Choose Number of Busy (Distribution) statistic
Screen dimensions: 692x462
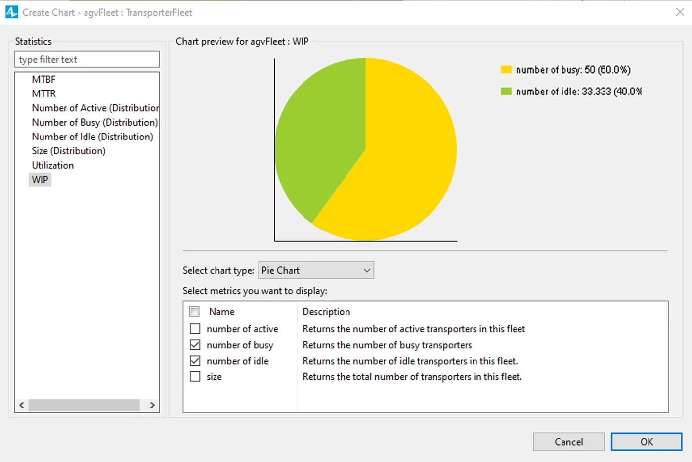(94, 122)
